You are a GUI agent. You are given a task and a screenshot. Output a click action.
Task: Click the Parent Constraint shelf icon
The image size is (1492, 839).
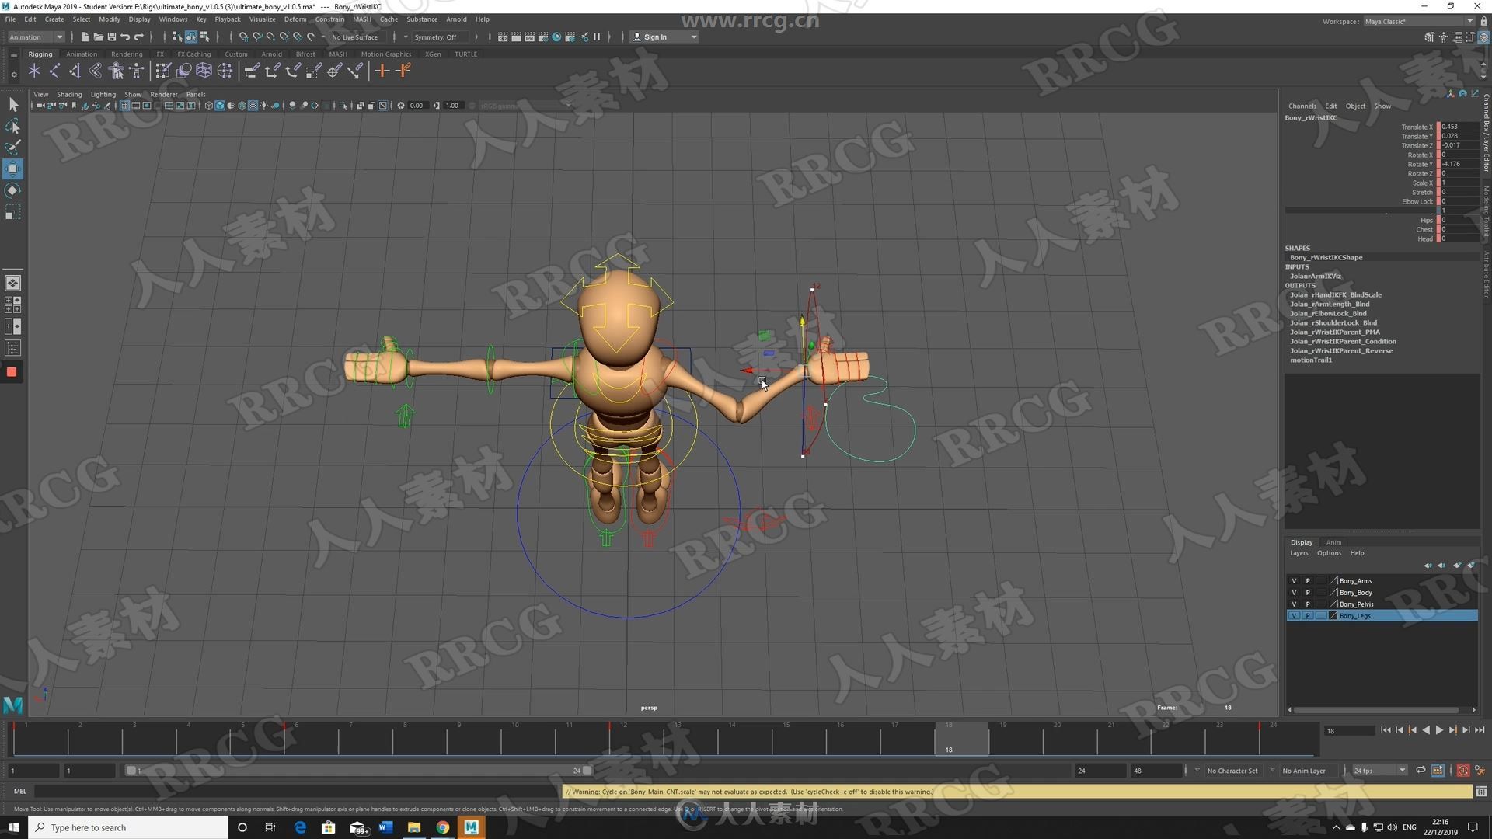(x=252, y=71)
